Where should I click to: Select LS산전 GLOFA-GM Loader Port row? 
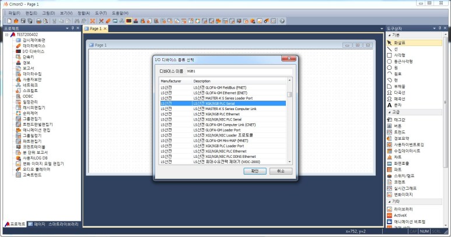pos(223,130)
